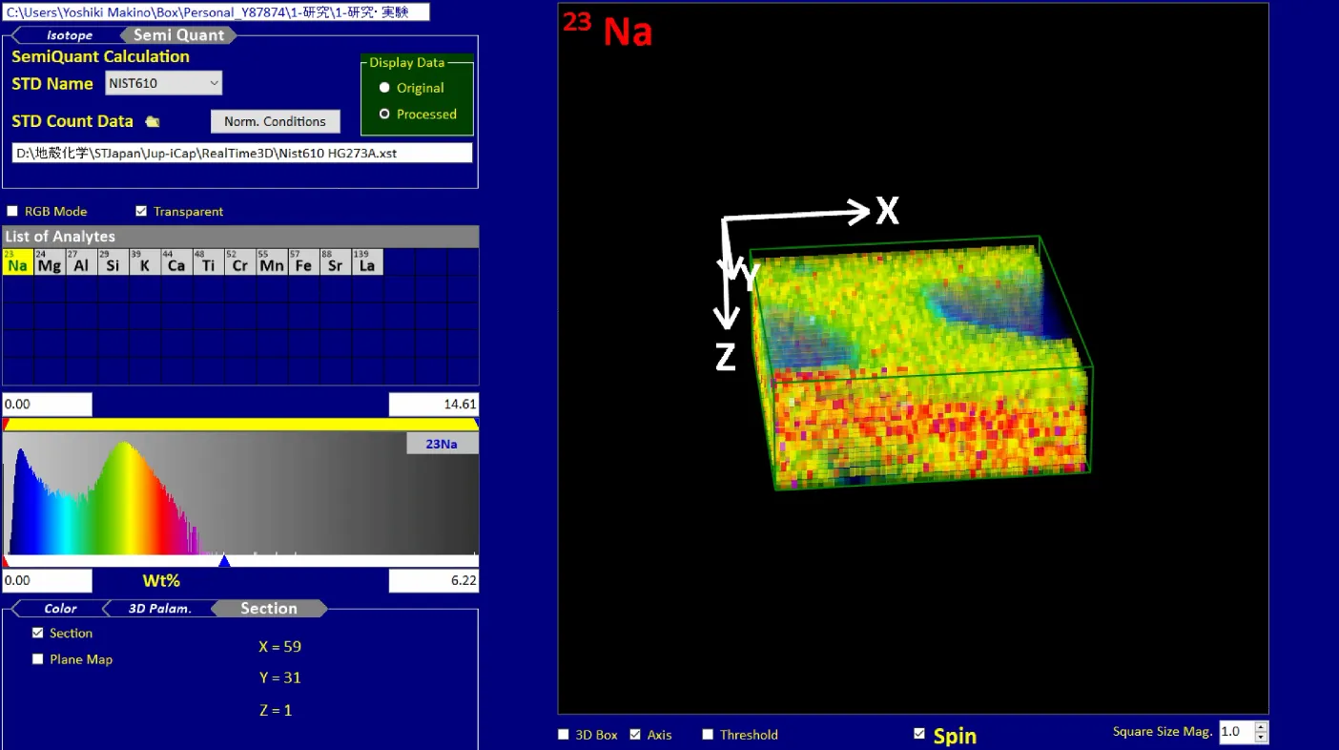Select the Ca analyte tile
Screen dimensions: 1339x750
point(175,262)
